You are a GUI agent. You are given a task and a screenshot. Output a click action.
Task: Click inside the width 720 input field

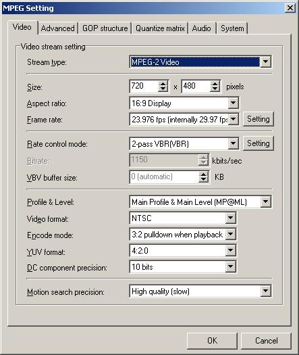click(x=144, y=86)
